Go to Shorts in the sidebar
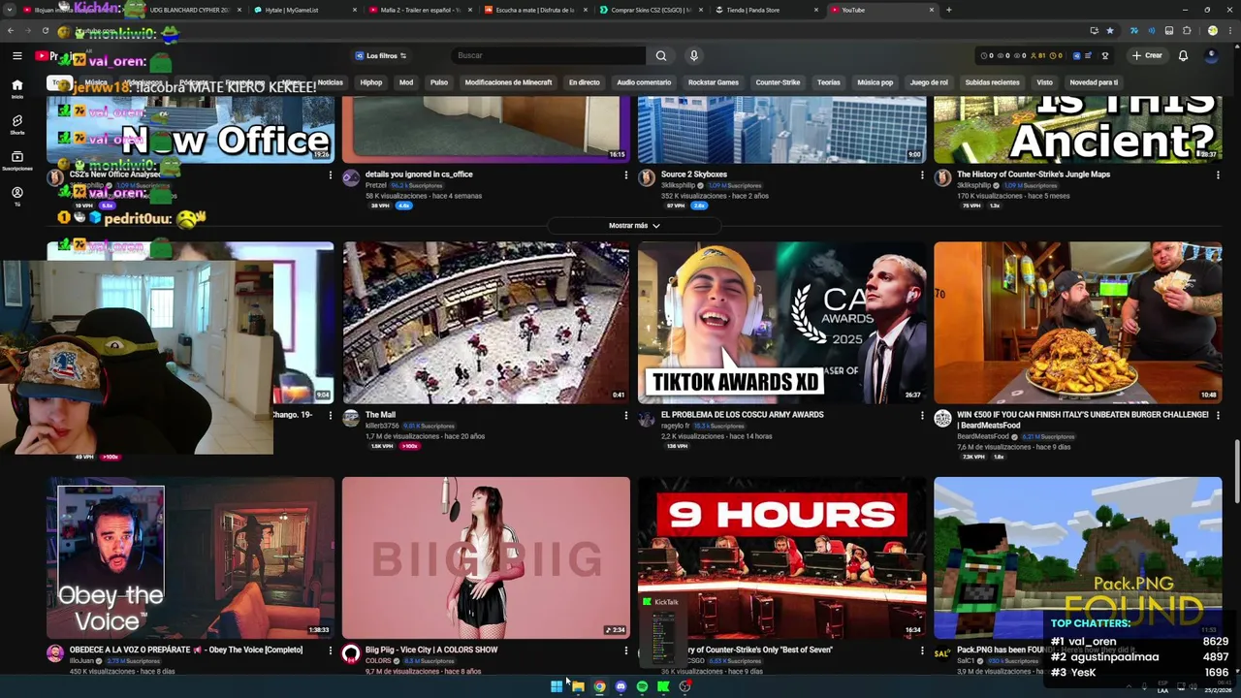1241x698 pixels. pos(16,125)
